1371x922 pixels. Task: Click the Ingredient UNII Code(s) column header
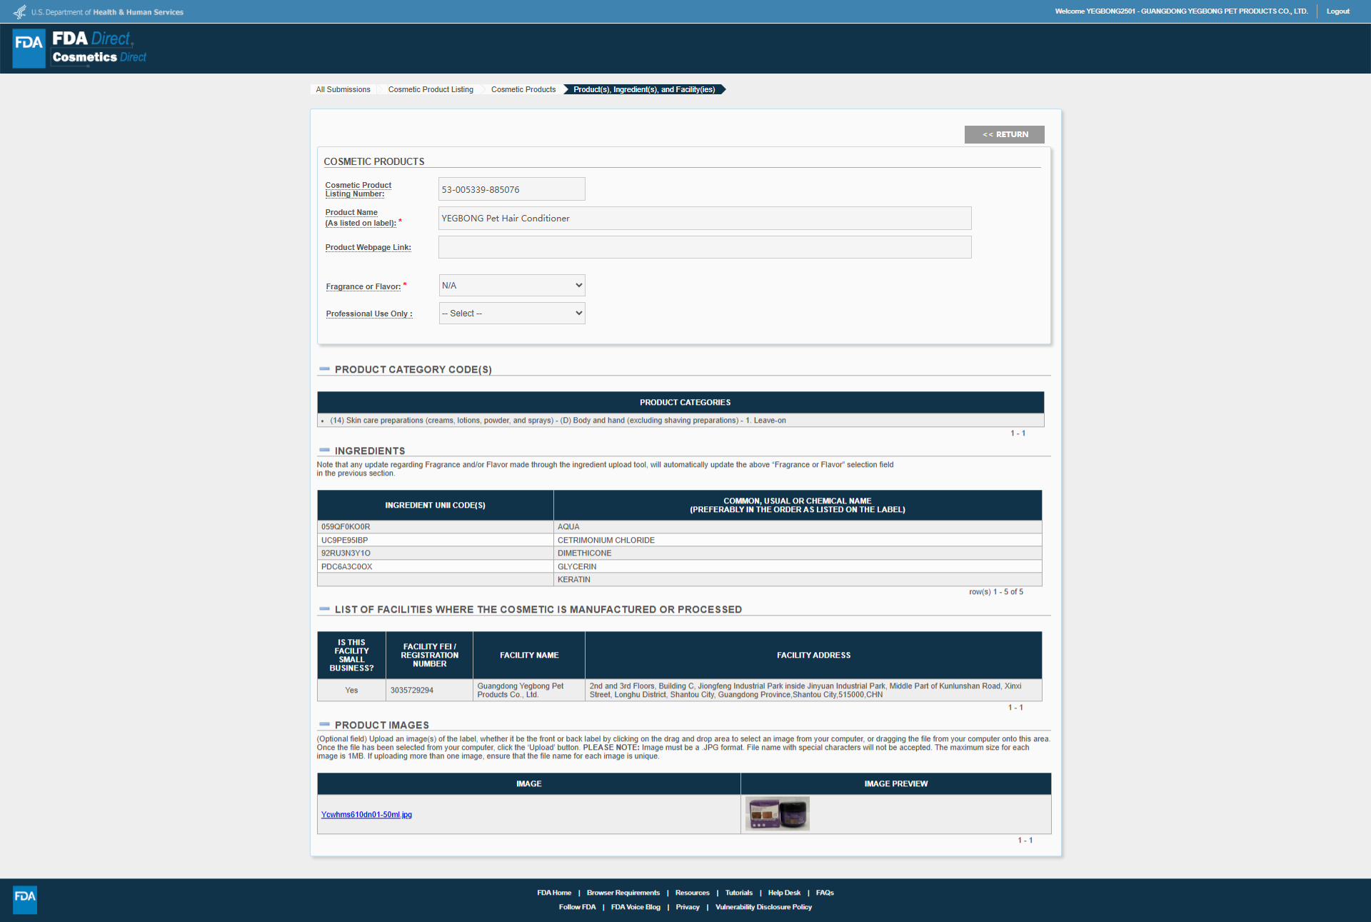pyautogui.click(x=436, y=506)
